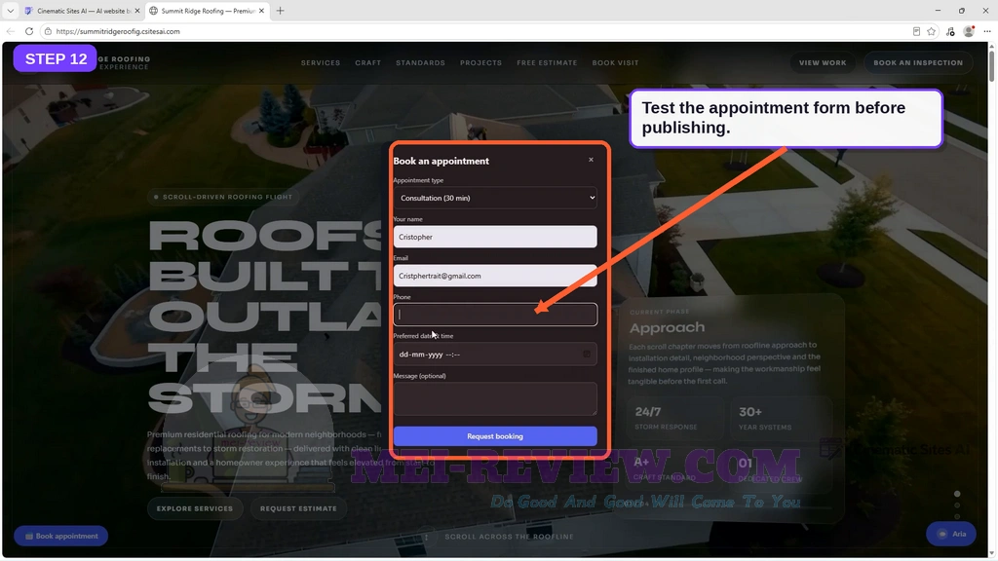Open the FREE ESTIMATE navigation link
The height and width of the screenshot is (561, 998).
[x=547, y=63]
